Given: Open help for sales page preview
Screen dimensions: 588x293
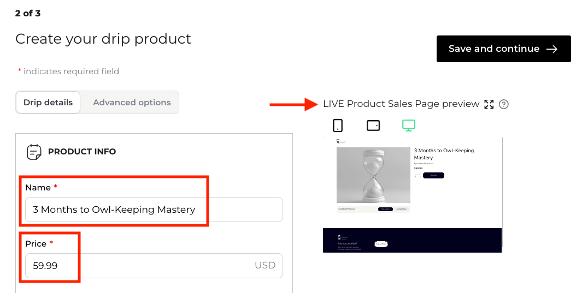Looking at the screenshot, I should (504, 104).
